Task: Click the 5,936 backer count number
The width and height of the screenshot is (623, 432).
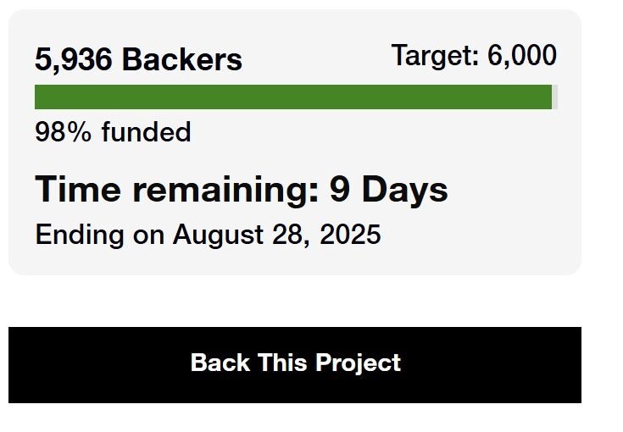Action: point(74,60)
